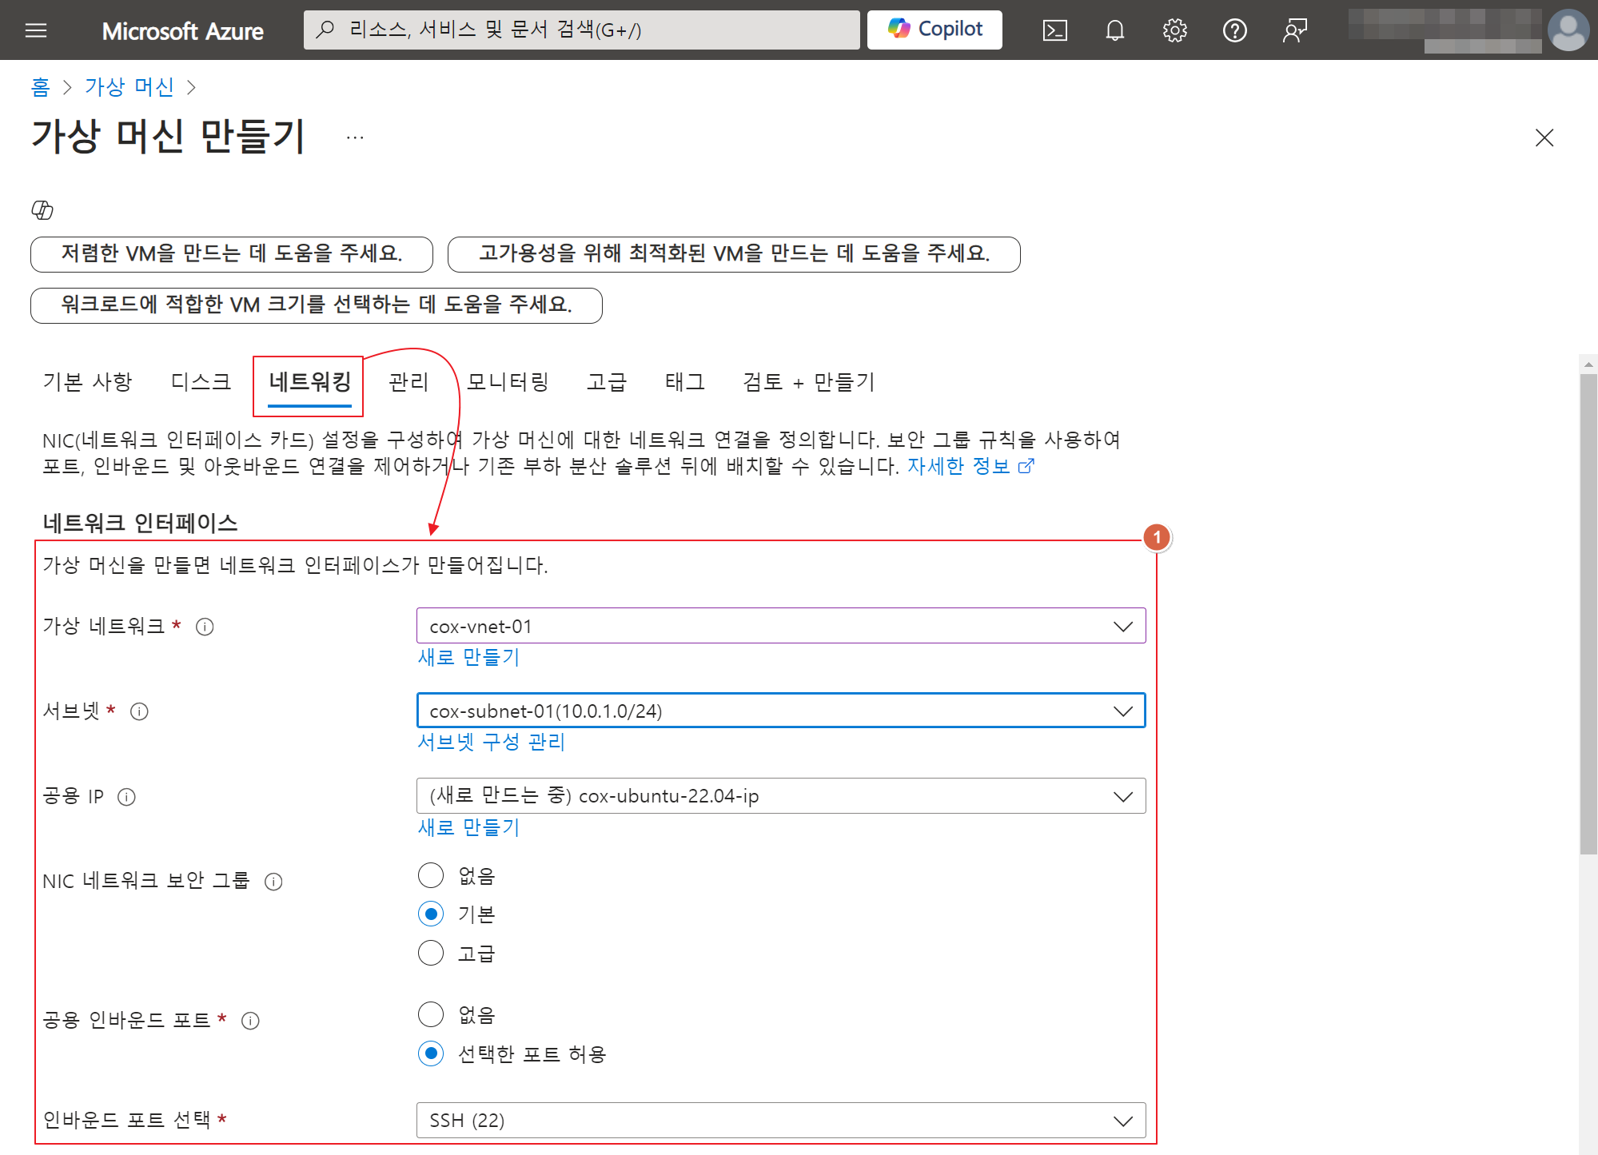The image size is (1598, 1155).
Task: Select 없음 for 공용 인바운드 포트
Action: click(431, 1014)
